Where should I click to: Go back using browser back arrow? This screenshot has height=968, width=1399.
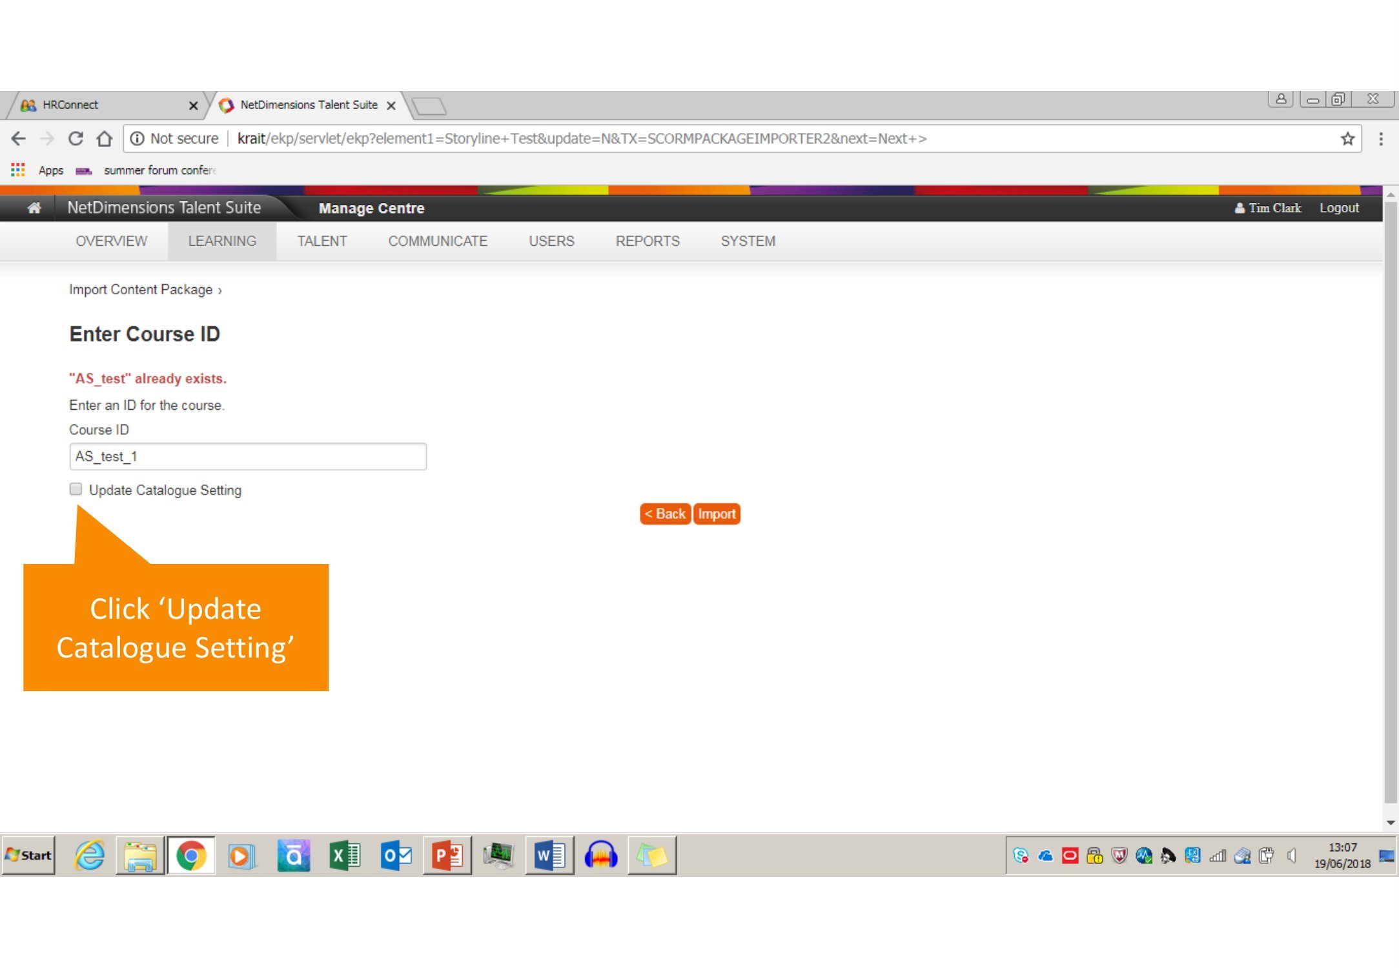[19, 139]
